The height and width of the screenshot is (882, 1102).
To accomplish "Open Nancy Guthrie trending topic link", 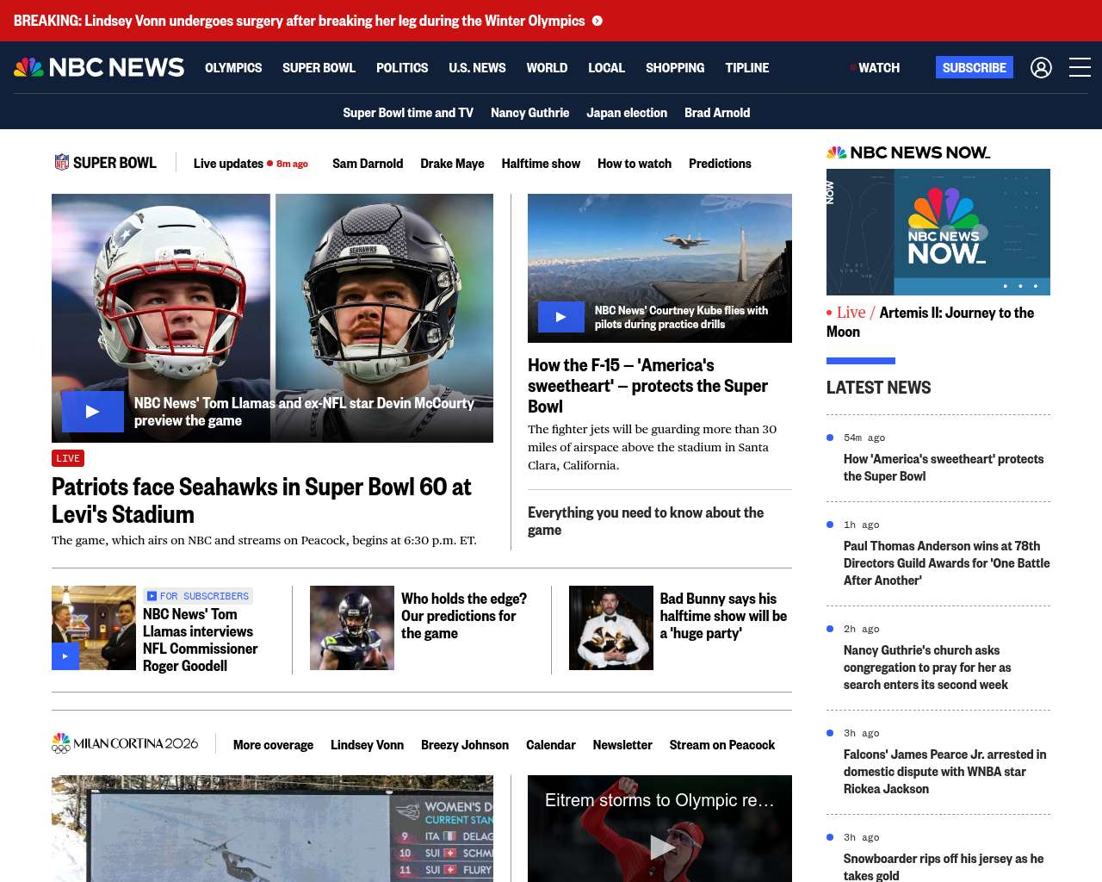I will pos(529,113).
